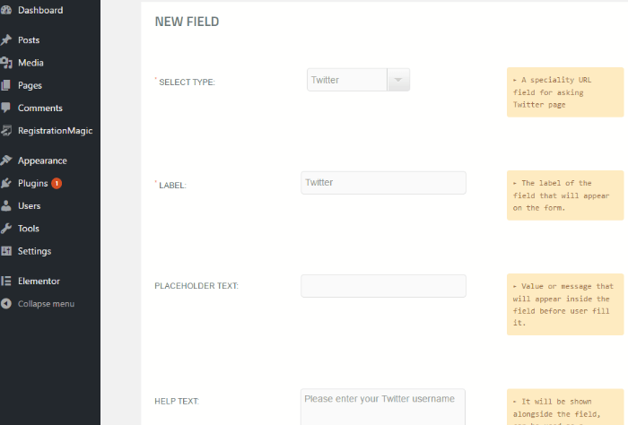Screen dimensions: 628x425
Task: Open the Select Type dropdown arrow
Action: pos(399,80)
